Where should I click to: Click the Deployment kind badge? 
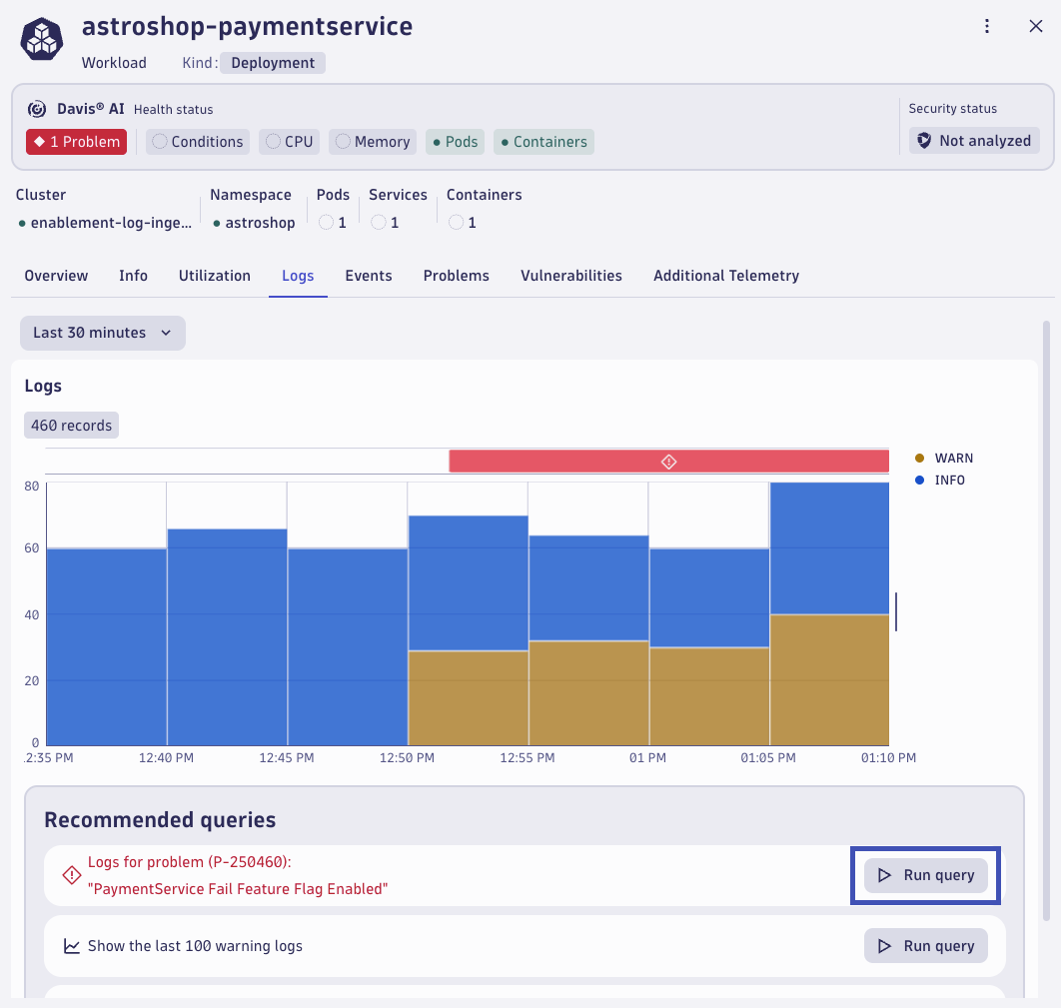[x=273, y=63]
